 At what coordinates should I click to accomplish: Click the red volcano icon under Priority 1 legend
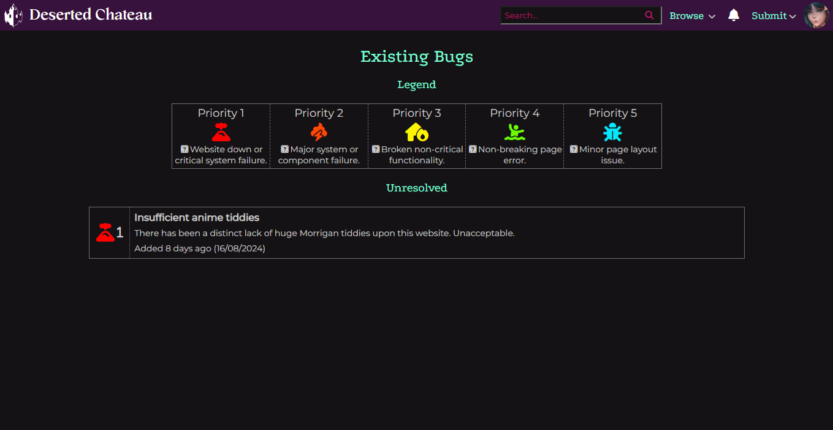click(x=221, y=132)
